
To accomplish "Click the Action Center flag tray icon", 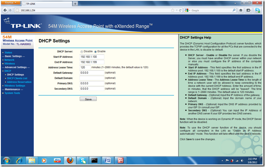I will coord(227,161).
